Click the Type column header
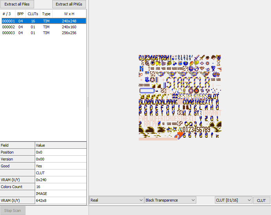 (x=46, y=14)
